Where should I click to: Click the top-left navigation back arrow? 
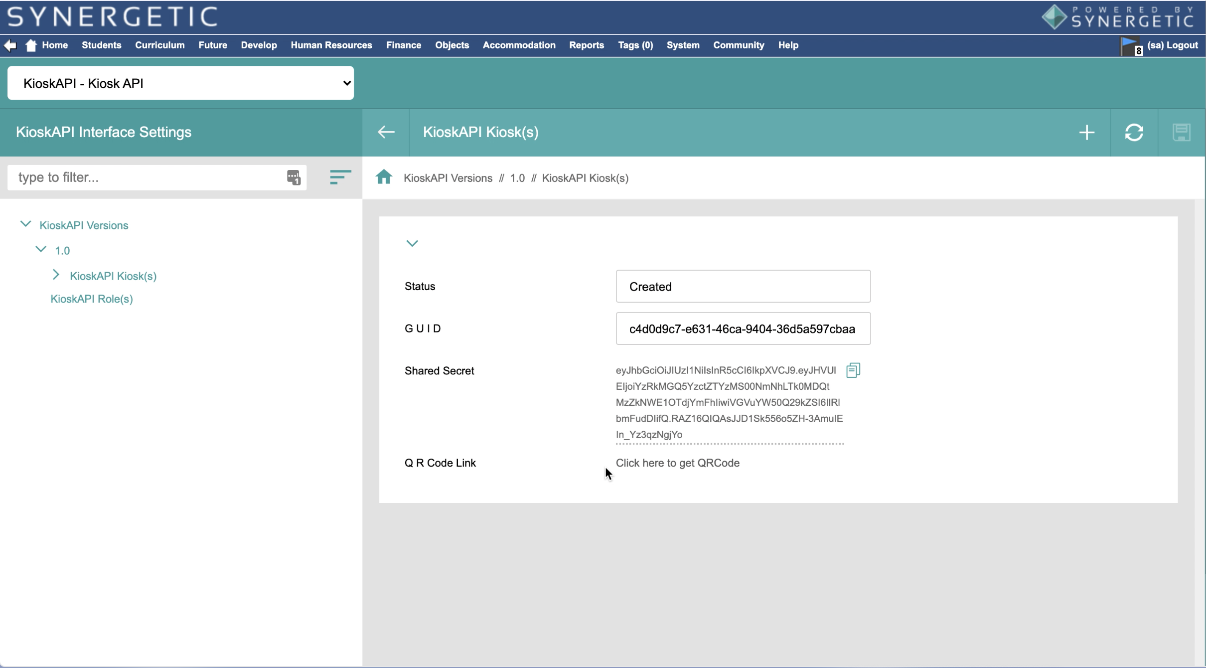[x=10, y=45]
